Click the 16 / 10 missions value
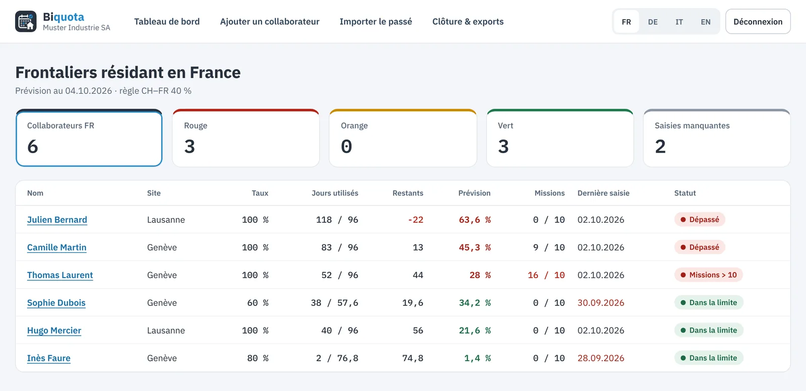The width and height of the screenshot is (806, 391). [546, 275]
